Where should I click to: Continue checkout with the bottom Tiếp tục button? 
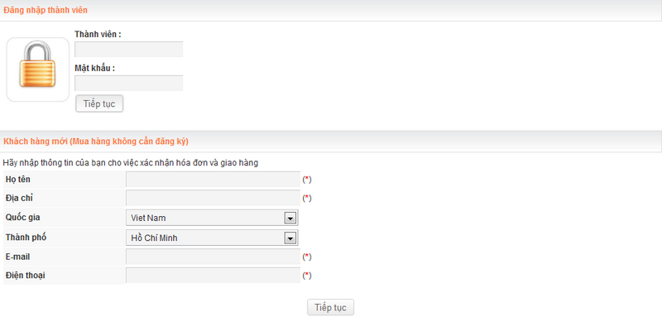(x=330, y=308)
